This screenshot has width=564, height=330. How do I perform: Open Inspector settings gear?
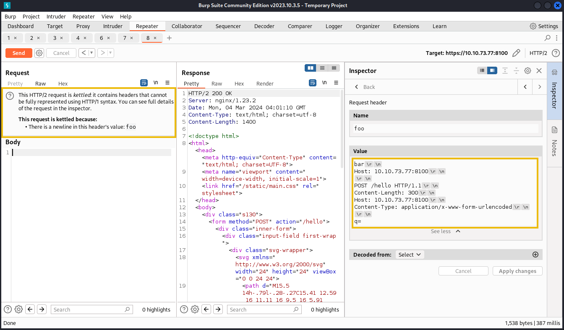click(528, 71)
